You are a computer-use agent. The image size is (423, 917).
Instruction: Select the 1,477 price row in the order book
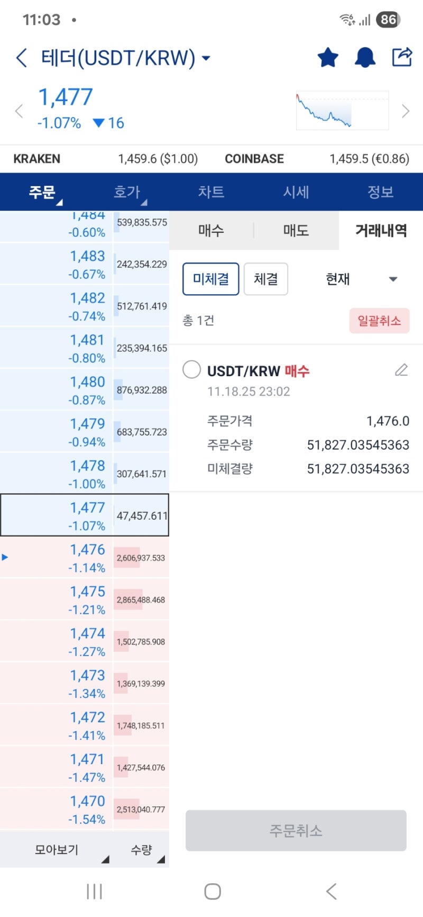(85, 515)
